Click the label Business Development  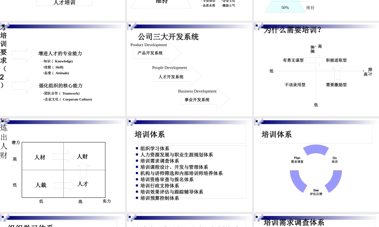(197, 91)
